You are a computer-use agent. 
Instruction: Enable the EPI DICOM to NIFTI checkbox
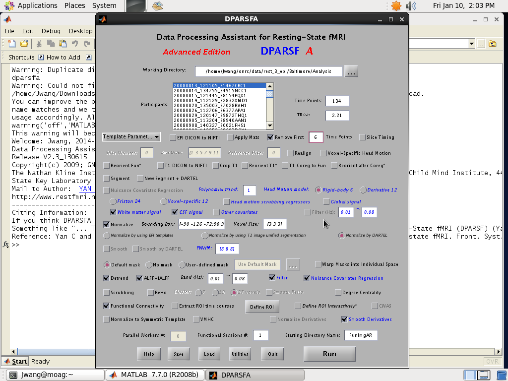tap(173, 137)
